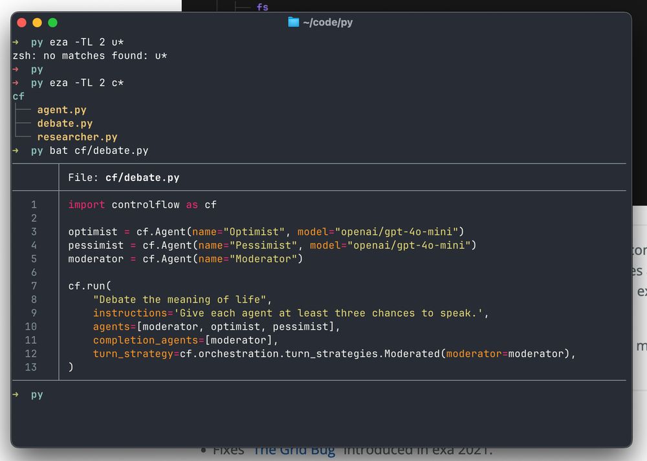Click the pessimist agent definition line

click(x=272, y=245)
